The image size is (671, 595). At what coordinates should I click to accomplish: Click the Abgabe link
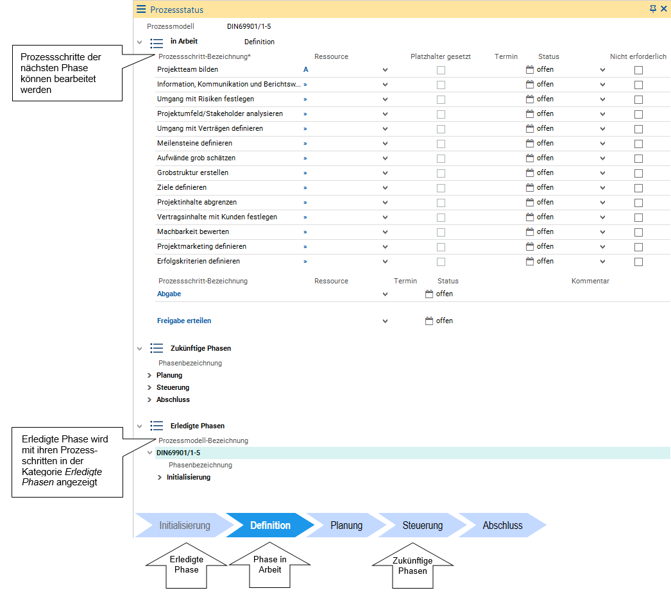click(169, 294)
